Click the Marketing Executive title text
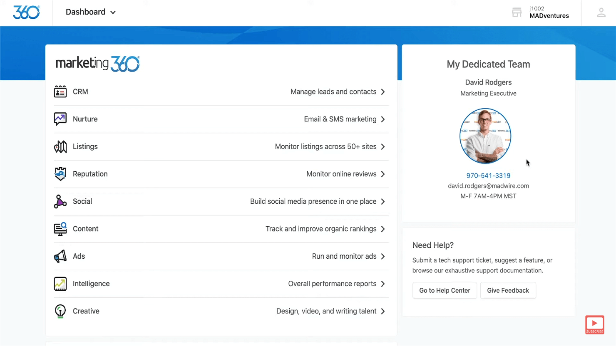616x346 pixels. coord(488,94)
